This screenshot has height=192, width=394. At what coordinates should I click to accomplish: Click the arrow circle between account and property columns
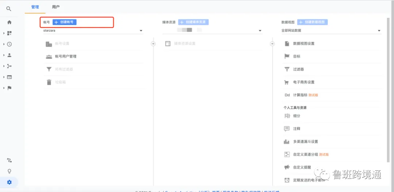[x=153, y=44]
